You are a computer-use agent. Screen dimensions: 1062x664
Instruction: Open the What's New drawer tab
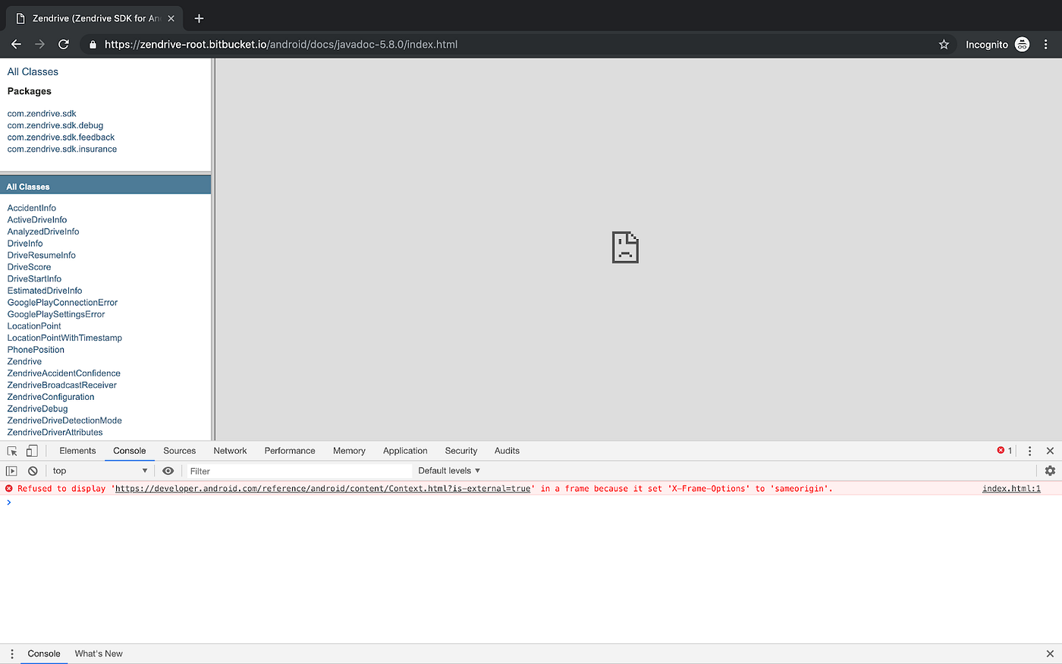click(99, 653)
